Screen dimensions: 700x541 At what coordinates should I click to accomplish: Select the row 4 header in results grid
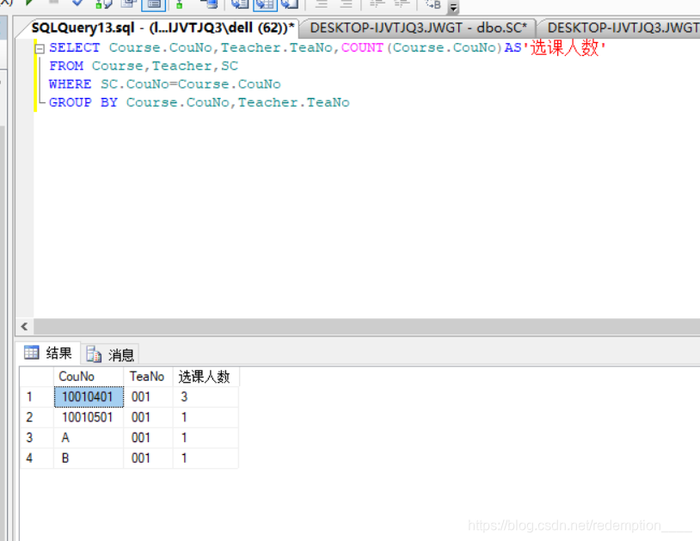(37, 458)
